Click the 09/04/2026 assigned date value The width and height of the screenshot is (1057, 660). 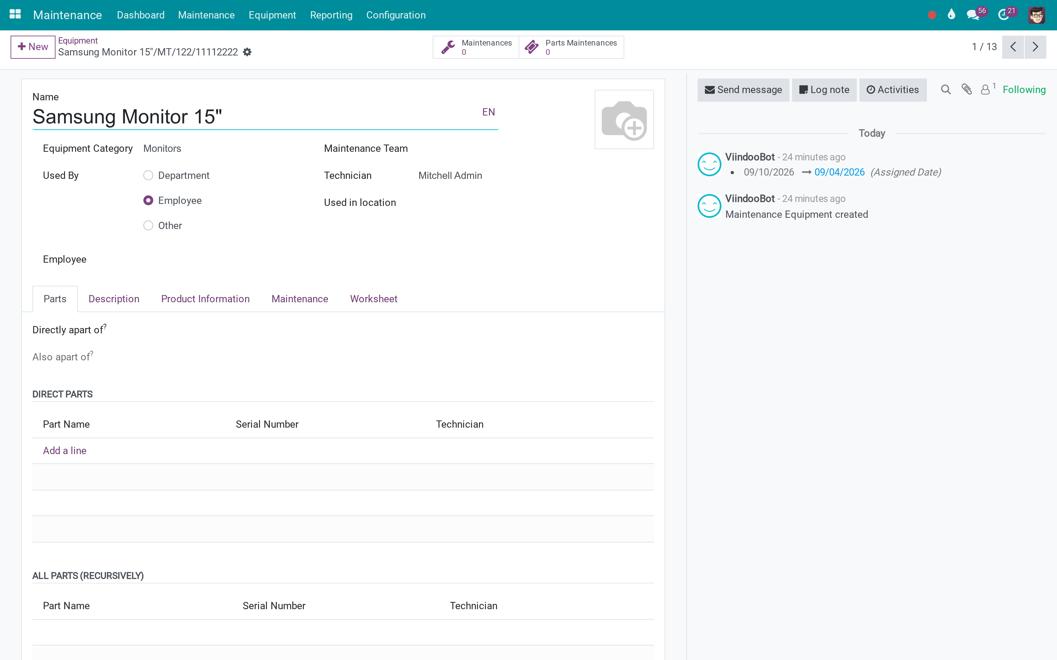tap(839, 172)
